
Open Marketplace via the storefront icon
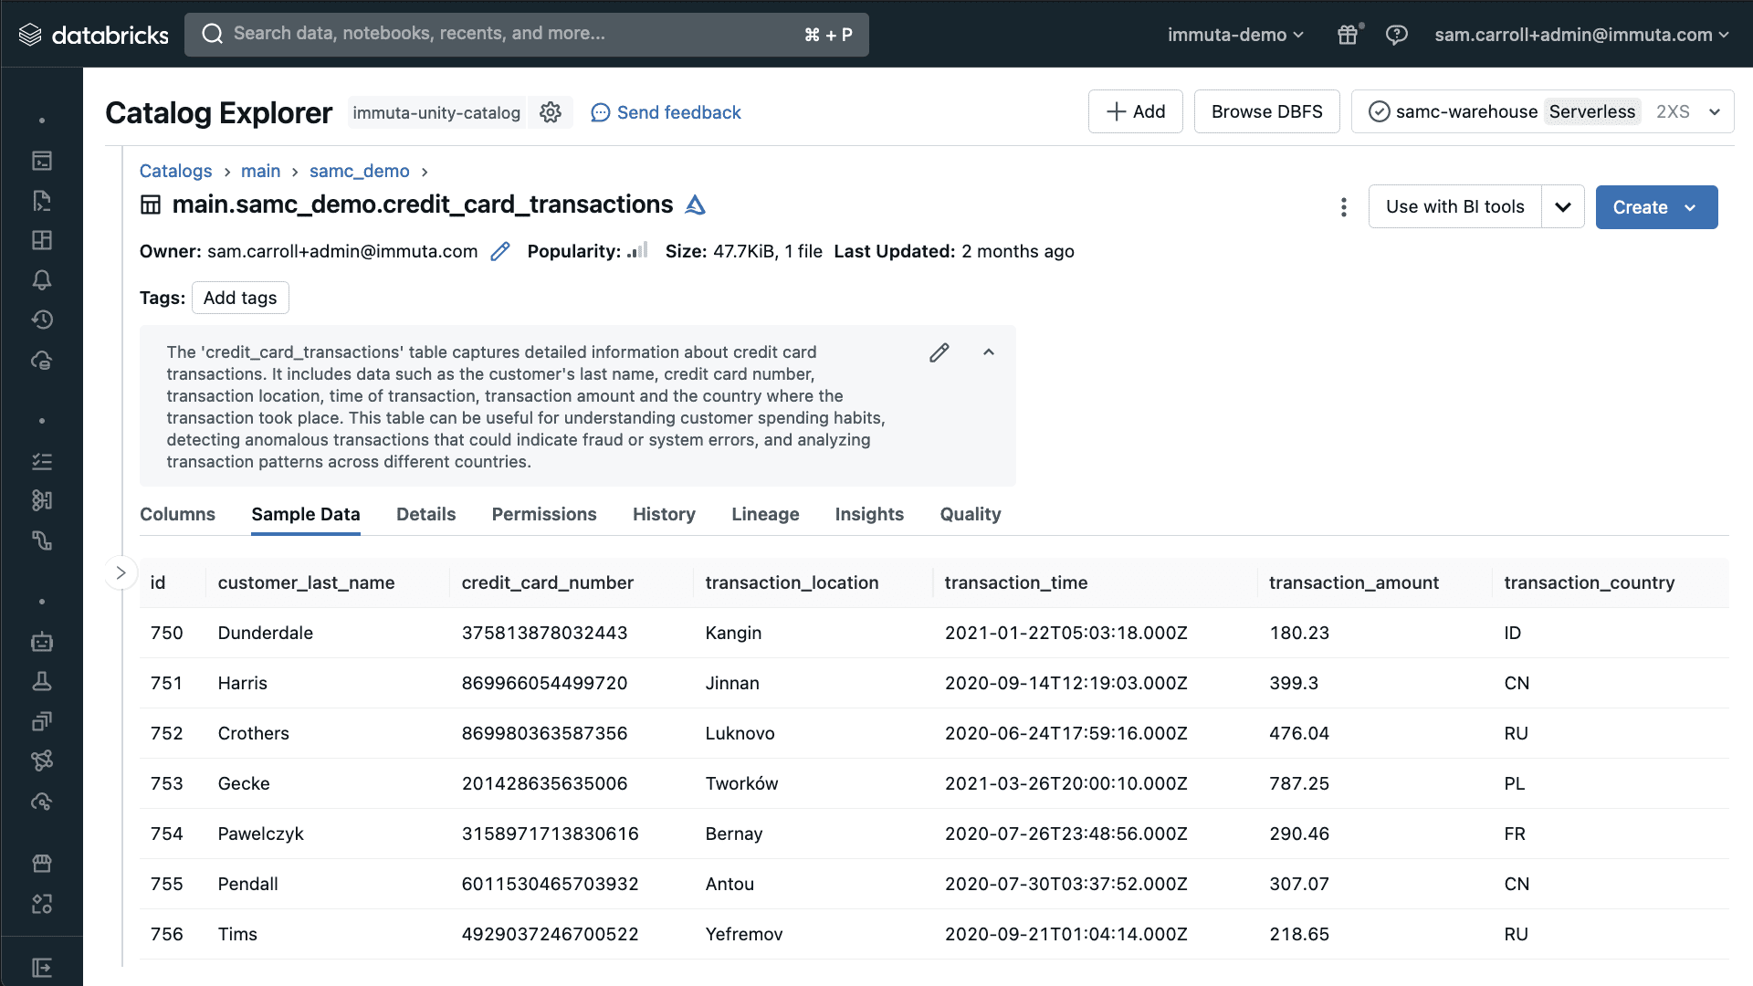[42, 863]
